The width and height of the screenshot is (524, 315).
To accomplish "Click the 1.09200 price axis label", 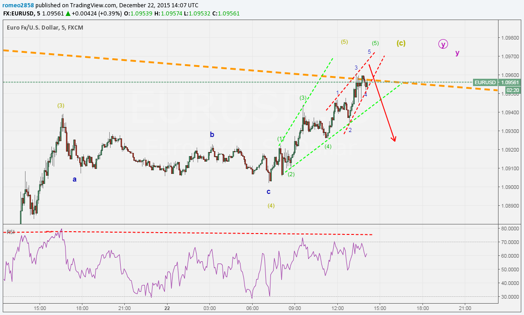I will click(510, 150).
